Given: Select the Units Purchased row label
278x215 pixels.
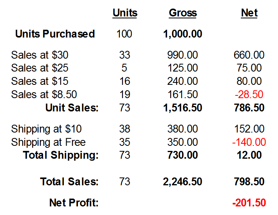Looking at the screenshot, I should point(55,34).
